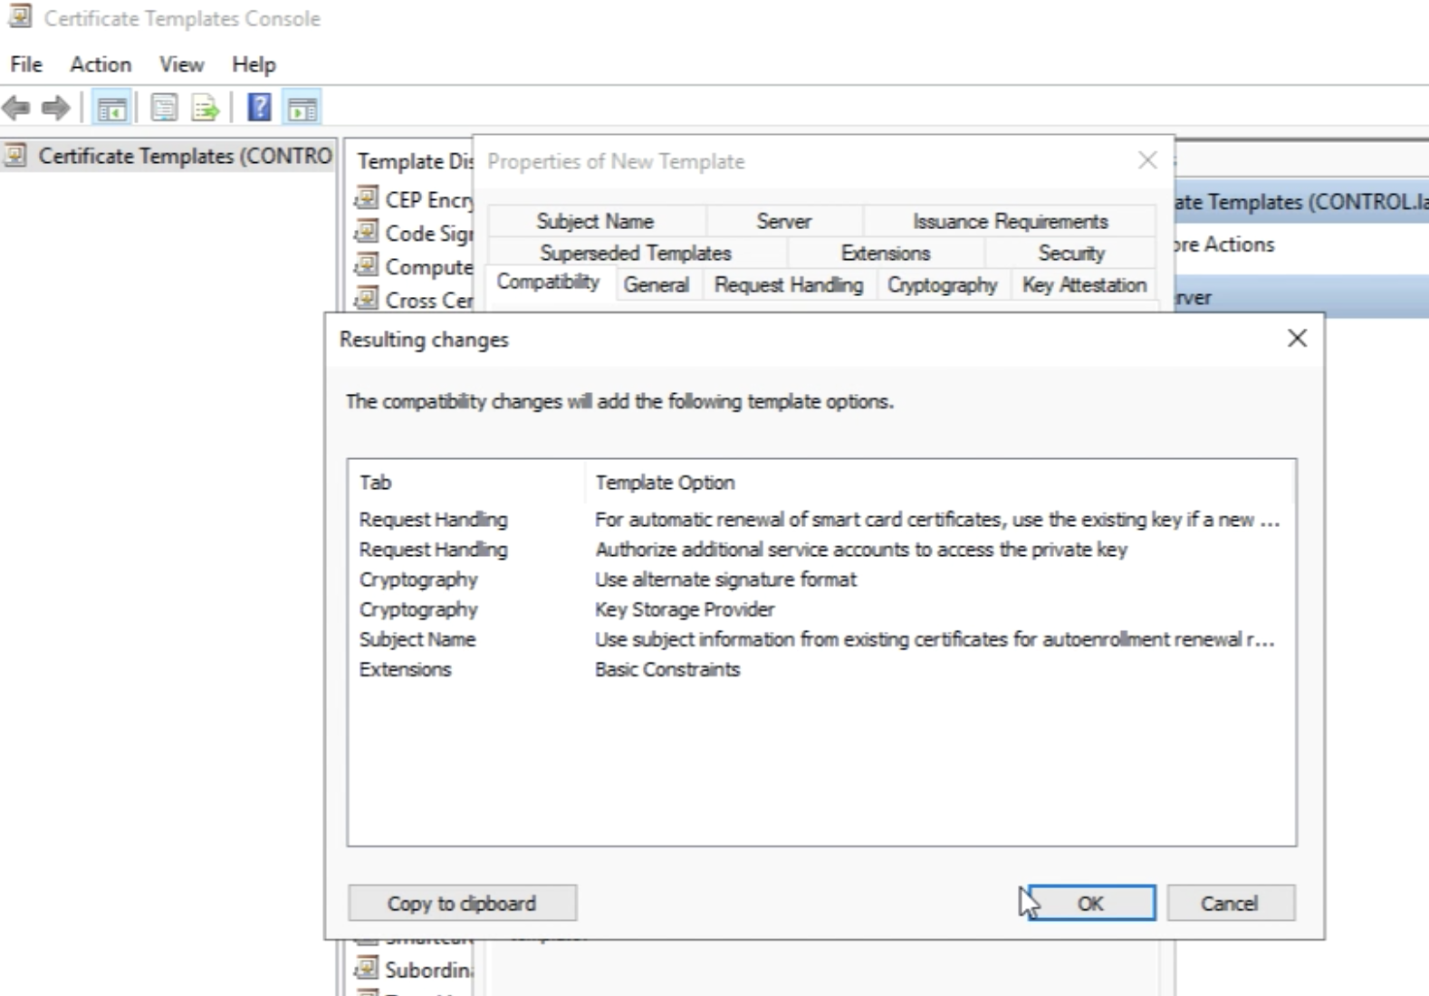Click the Back arrow in toolbar
Image resolution: width=1429 pixels, height=996 pixels.
click(x=16, y=109)
